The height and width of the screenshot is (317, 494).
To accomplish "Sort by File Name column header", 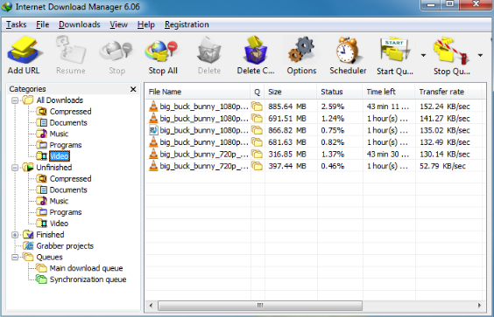I will [x=198, y=92].
